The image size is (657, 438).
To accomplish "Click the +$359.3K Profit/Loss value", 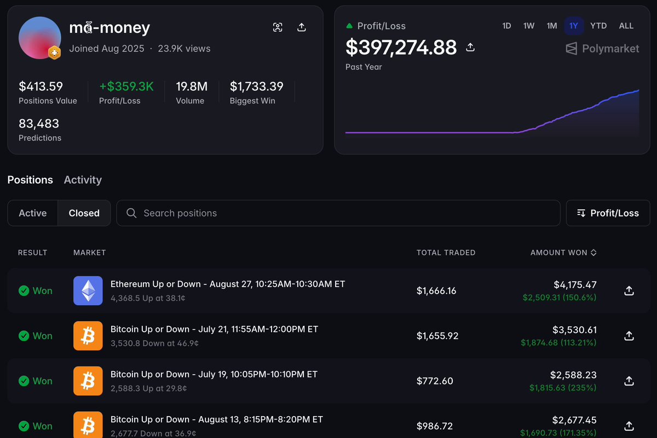I will (126, 86).
